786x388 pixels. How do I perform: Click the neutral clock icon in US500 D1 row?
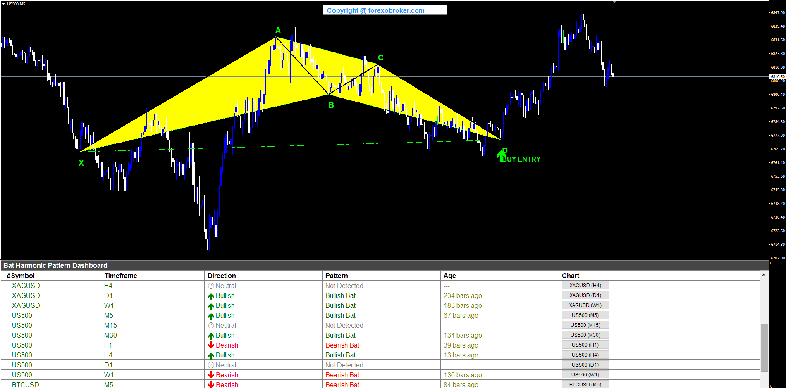211,365
